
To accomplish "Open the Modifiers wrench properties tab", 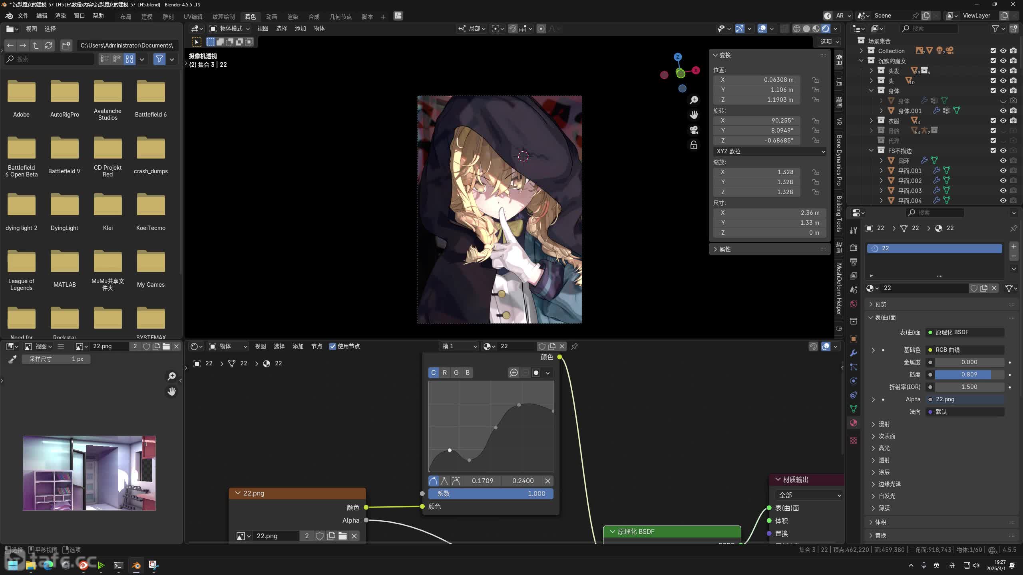I will pos(854,353).
